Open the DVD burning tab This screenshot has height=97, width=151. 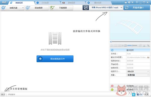(48, 3)
